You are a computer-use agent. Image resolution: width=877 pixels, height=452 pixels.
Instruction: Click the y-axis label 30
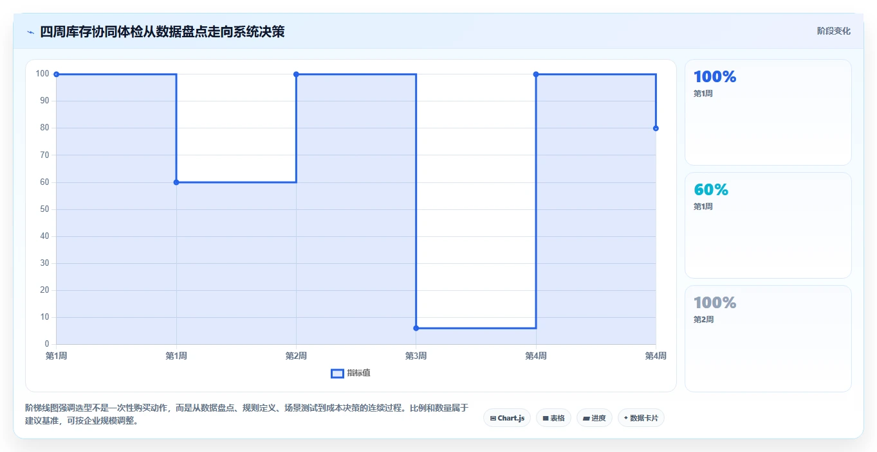pyautogui.click(x=44, y=263)
